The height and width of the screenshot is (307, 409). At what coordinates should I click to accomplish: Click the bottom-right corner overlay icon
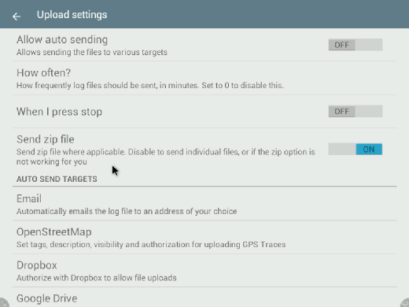(405, 302)
